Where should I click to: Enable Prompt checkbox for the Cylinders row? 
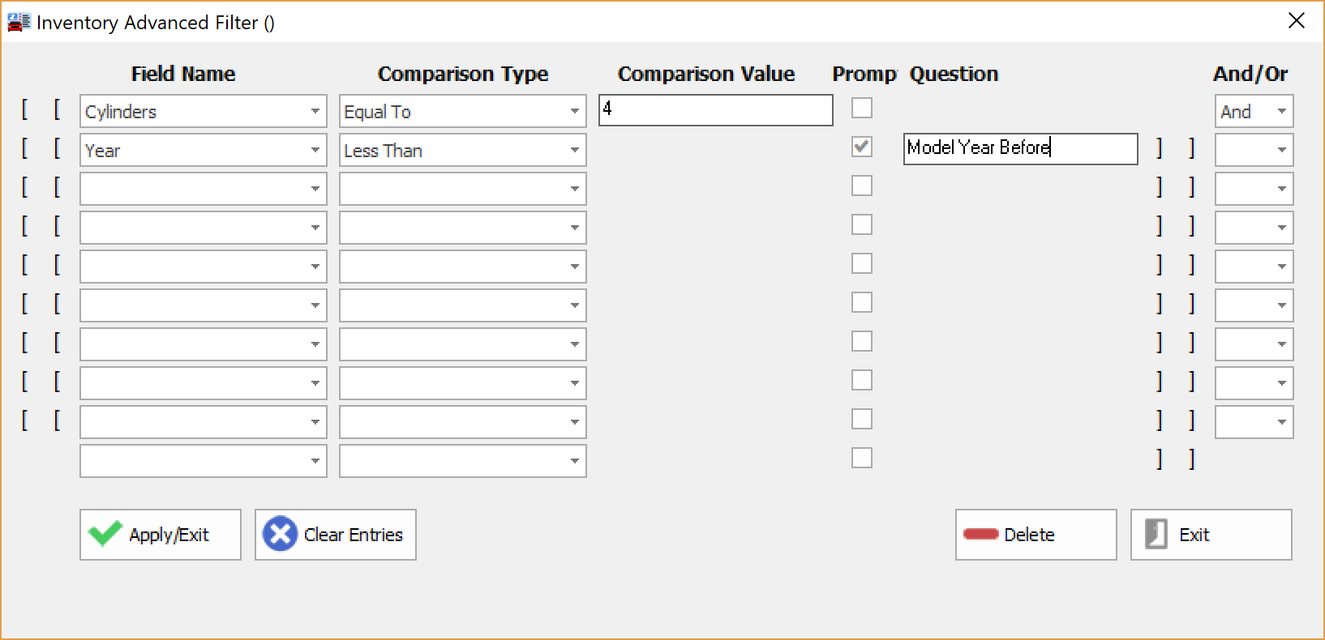click(862, 108)
